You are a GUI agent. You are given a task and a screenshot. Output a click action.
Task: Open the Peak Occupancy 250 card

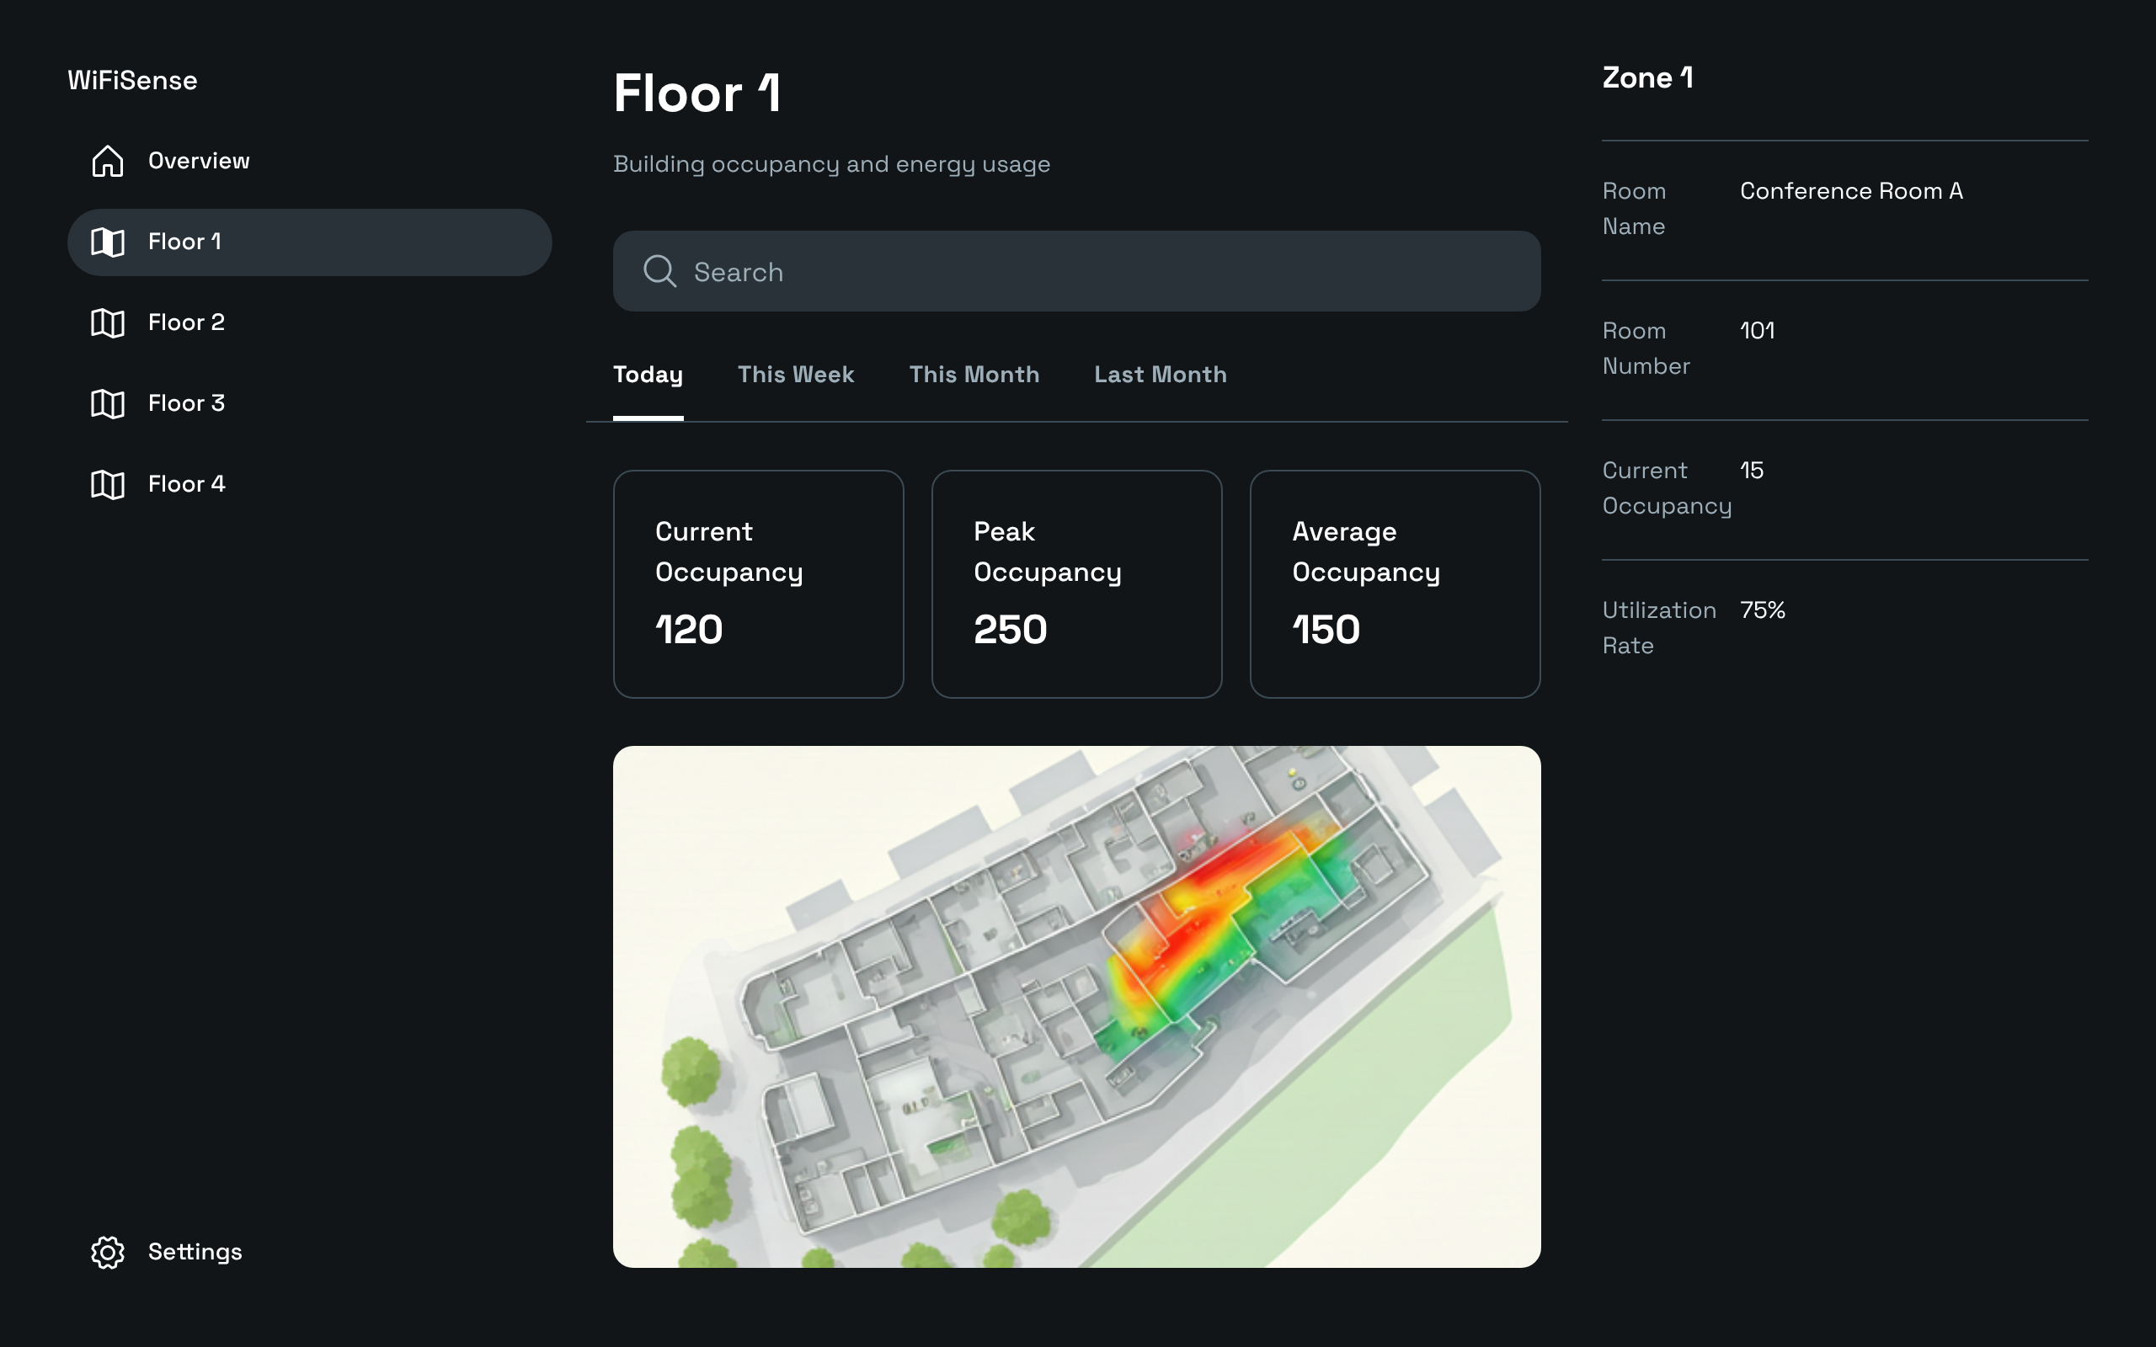pyautogui.click(x=1076, y=583)
